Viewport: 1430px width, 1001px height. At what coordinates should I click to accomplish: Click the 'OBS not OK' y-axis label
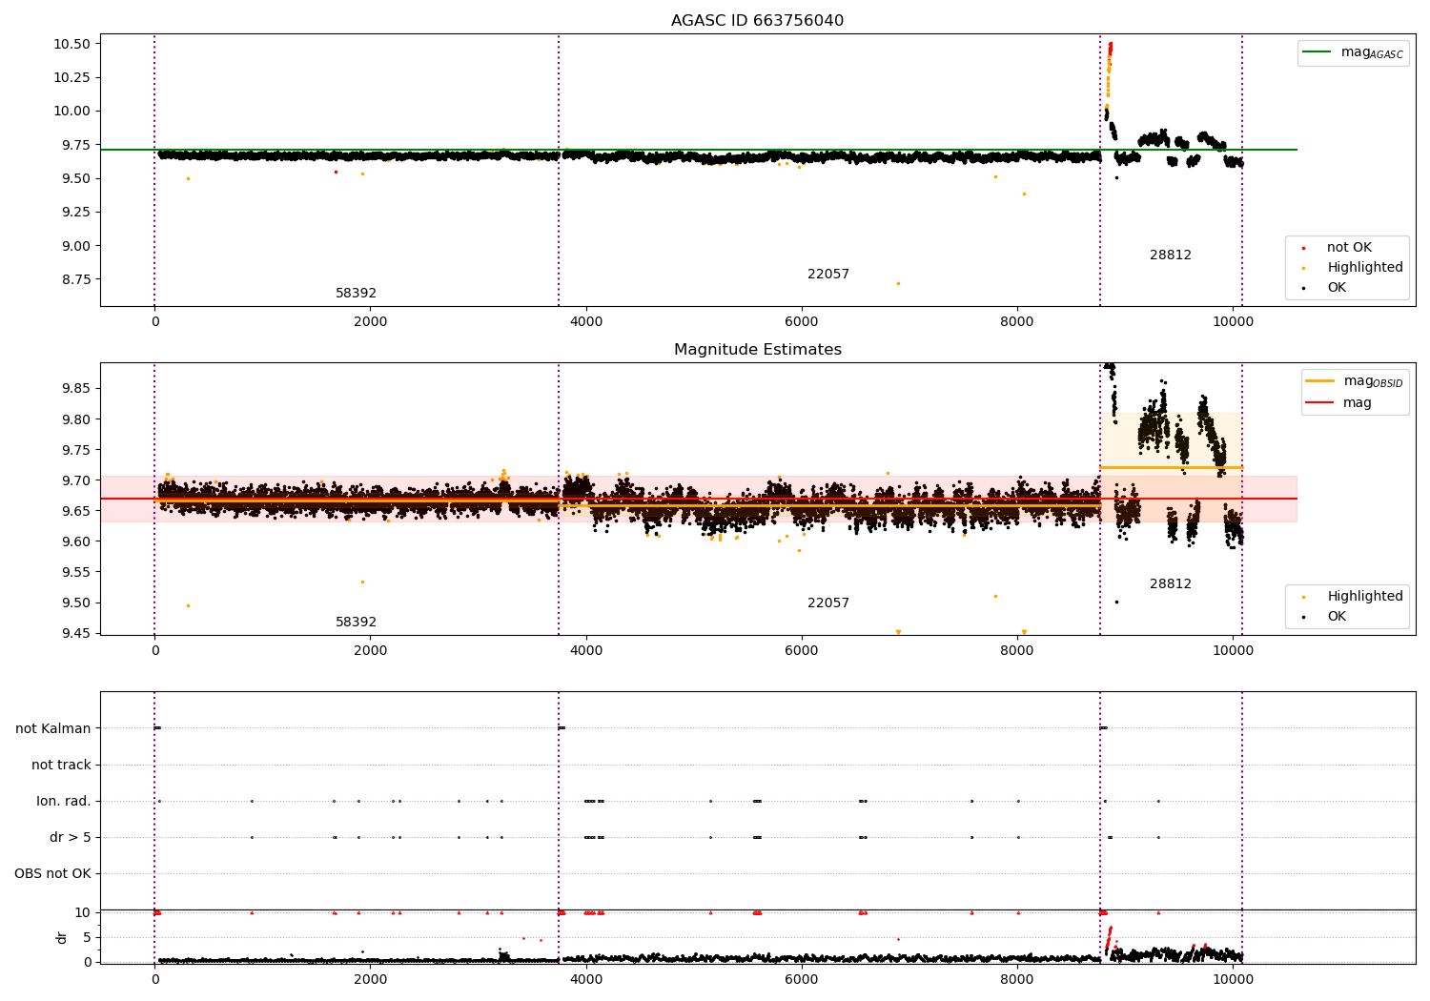[52, 874]
